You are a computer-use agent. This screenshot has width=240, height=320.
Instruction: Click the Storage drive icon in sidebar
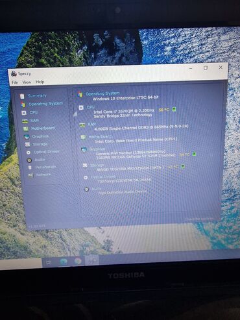coord(27,145)
